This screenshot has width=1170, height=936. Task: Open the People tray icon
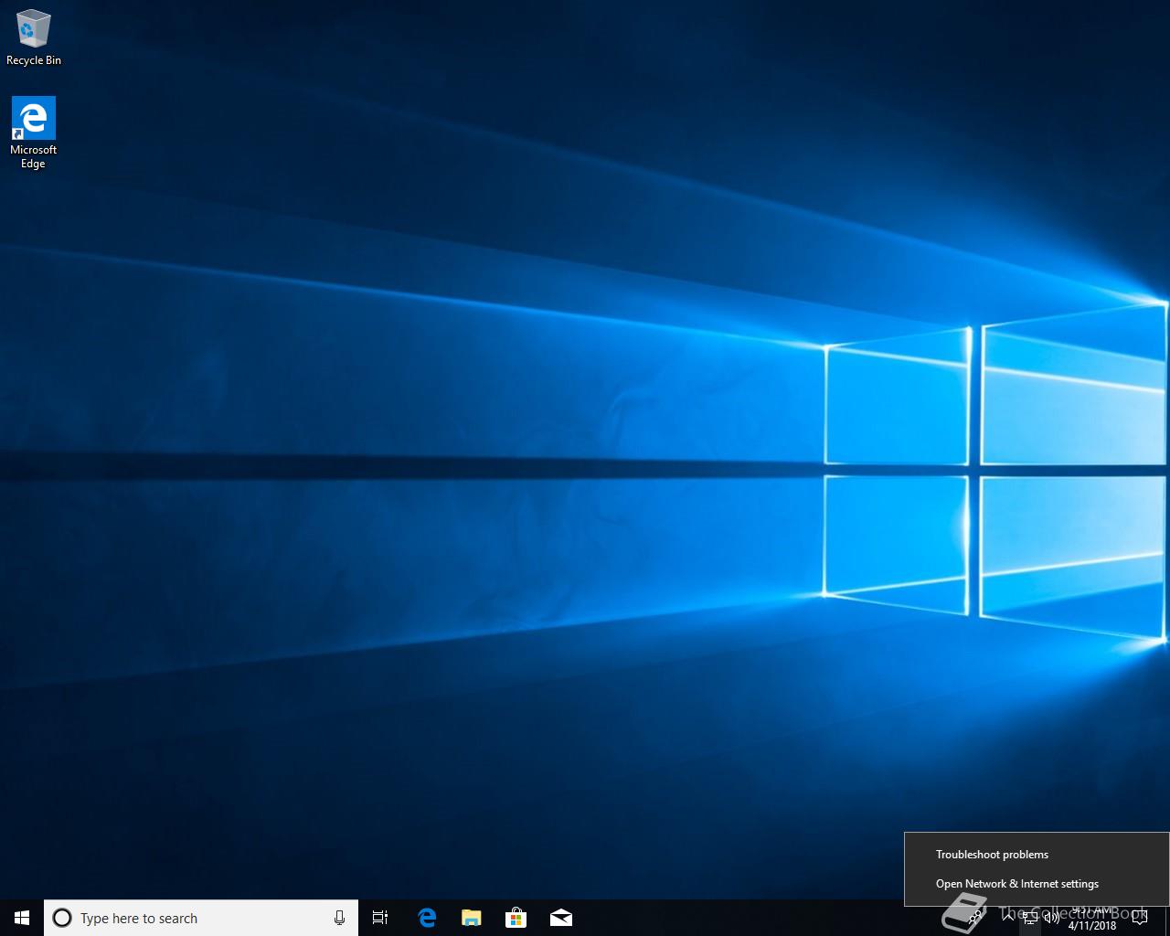coord(975,918)
